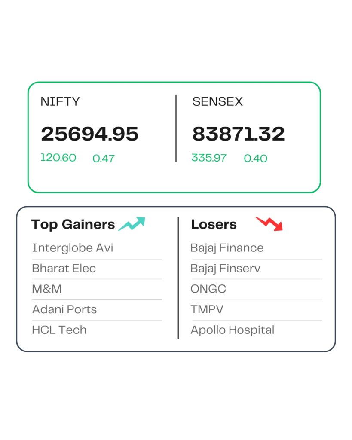Click the SENSEX index label
The height and width of the screenshot is (440, 352).
[x=217, y=102]
